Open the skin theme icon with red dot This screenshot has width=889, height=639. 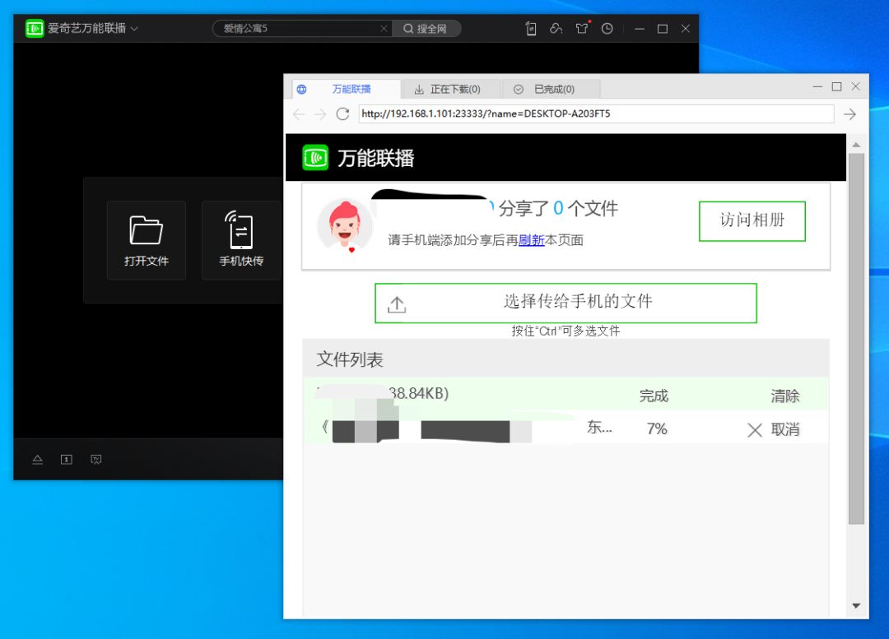(x=583, y=28)
